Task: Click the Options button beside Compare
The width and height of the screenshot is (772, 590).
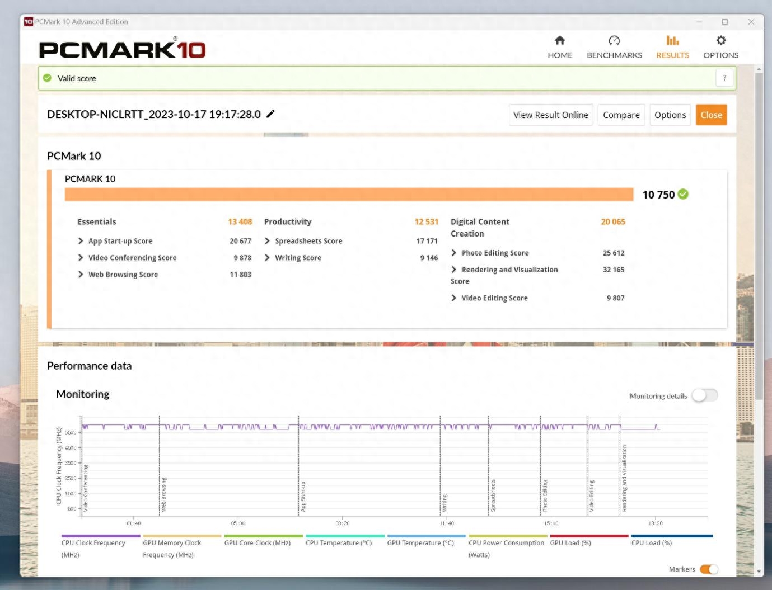Action: pyautogui.click(x=670, y=115)
